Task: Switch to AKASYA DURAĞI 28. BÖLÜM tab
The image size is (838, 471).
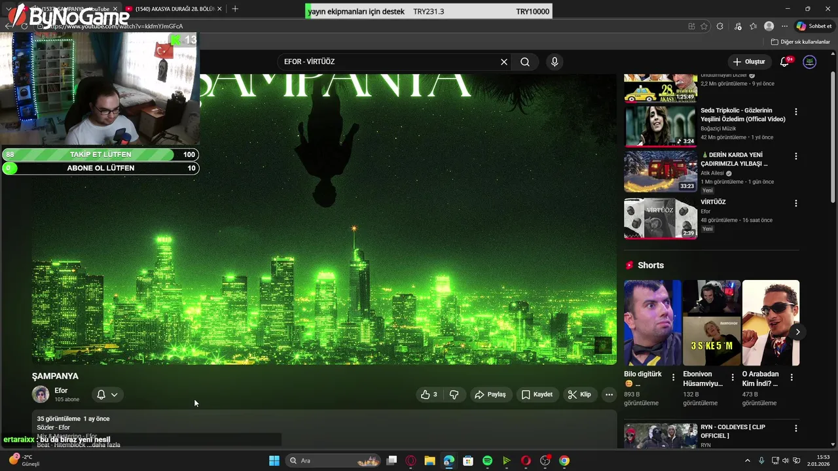Action: (173, 9)
